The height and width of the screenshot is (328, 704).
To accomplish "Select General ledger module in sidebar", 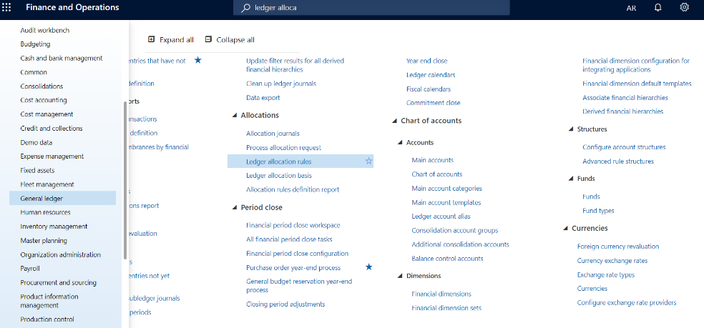I will 46,198.
